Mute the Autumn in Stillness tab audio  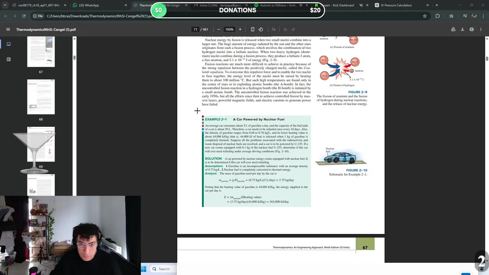(x=301, y=5)
